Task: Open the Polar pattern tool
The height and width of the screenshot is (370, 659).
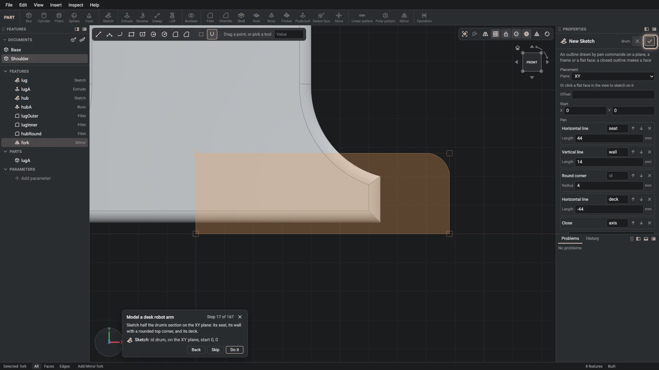Action: click(x=385, y=17)
